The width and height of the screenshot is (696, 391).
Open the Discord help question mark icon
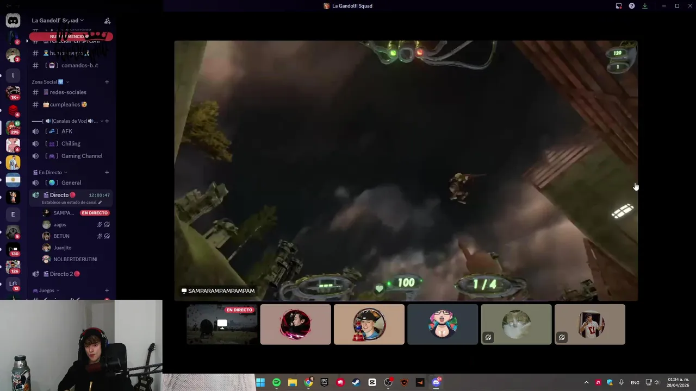tap(632, 6)
